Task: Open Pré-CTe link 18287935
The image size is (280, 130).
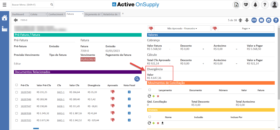Action: (x=26, y=120)
